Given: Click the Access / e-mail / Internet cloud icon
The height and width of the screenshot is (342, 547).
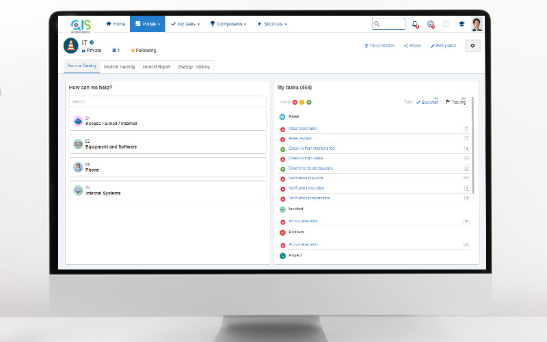Looking at the screenshot, I should tap(78, 121).
